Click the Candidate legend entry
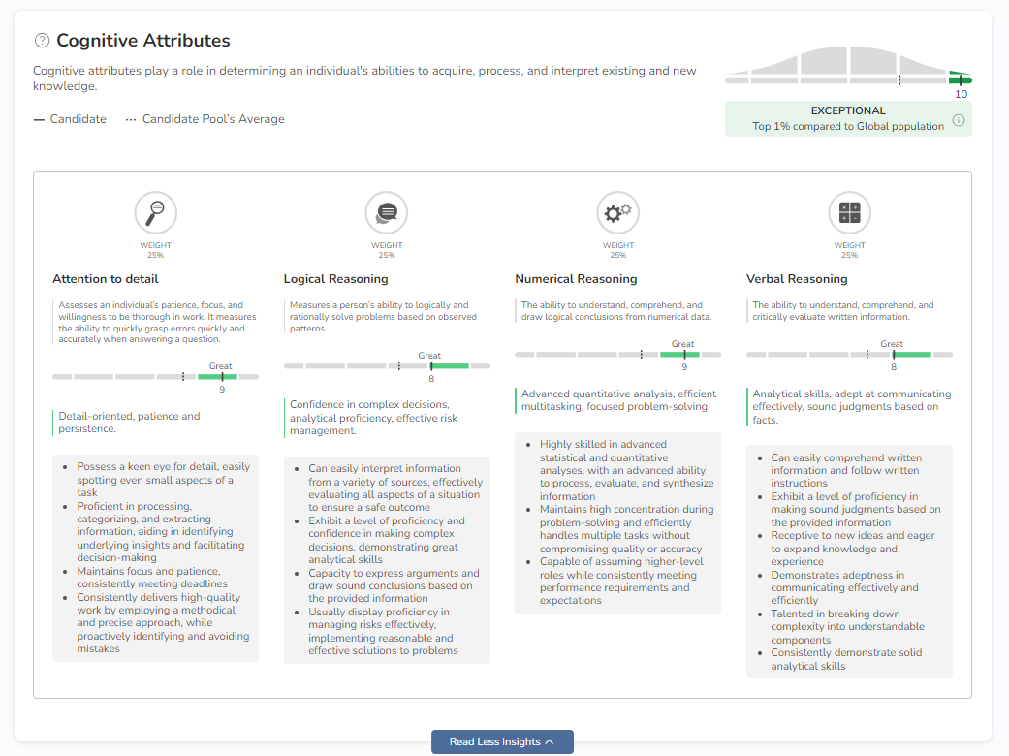This screenshot has height=756, width=1009. click(70, 119)
